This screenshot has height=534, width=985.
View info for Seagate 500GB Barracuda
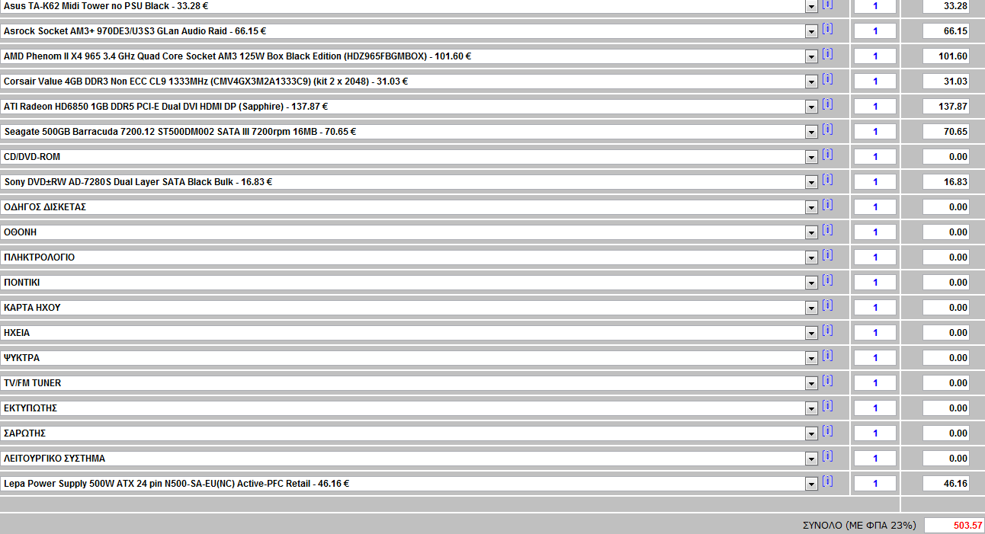(827, 130)
